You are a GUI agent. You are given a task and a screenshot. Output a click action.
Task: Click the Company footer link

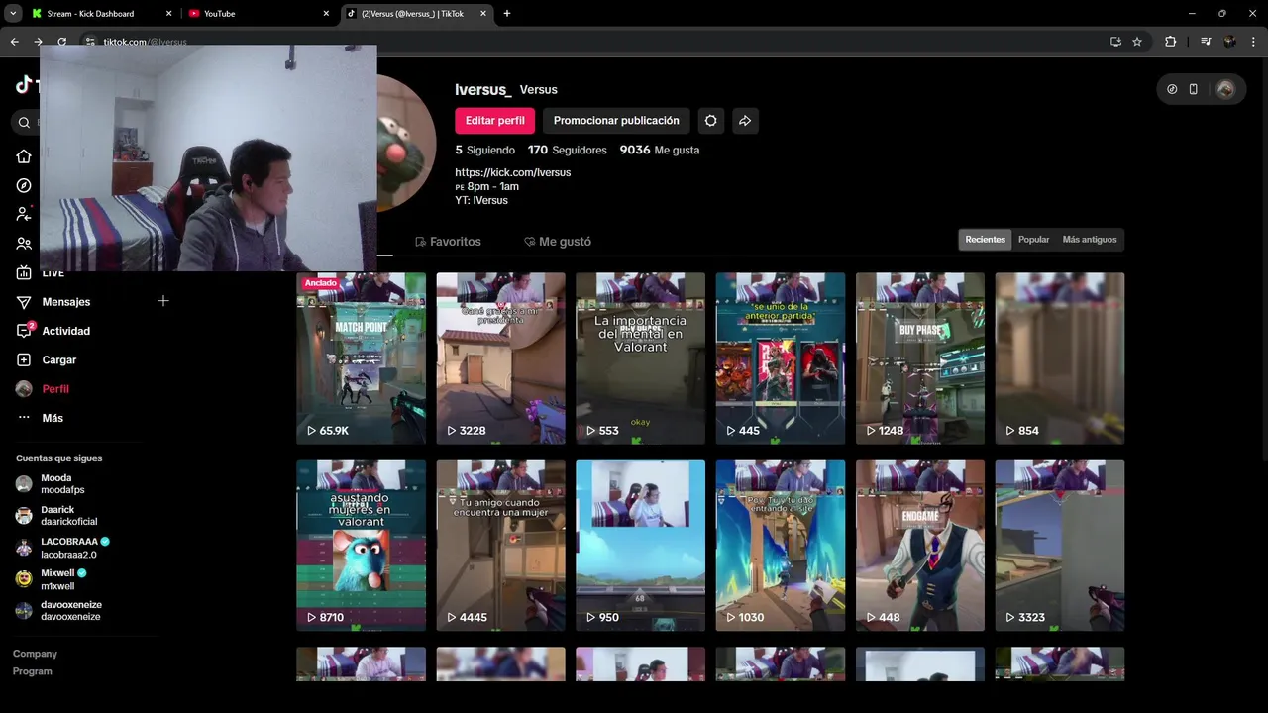pyautogui.click(x=35, y=654)
